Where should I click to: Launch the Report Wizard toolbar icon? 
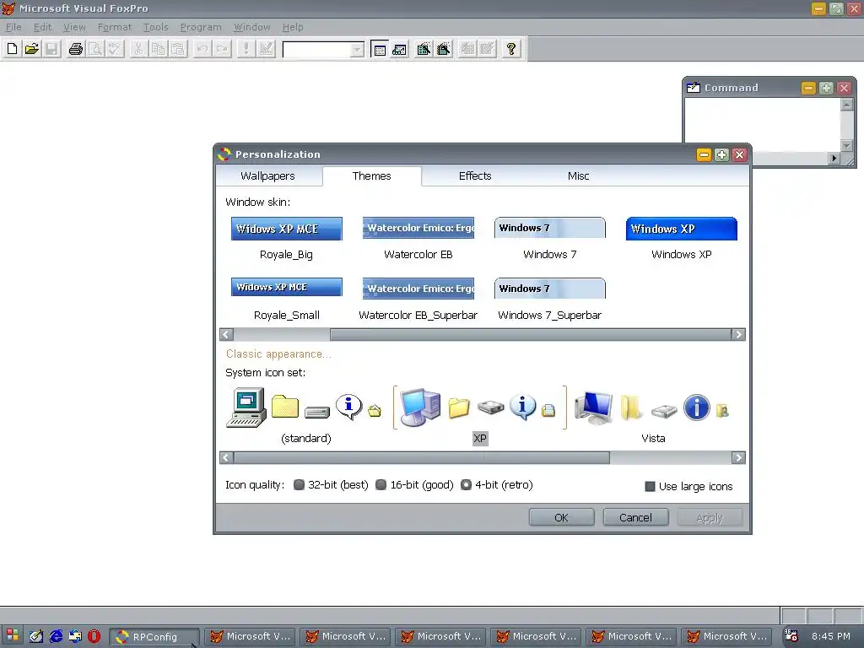pos(443,49)
